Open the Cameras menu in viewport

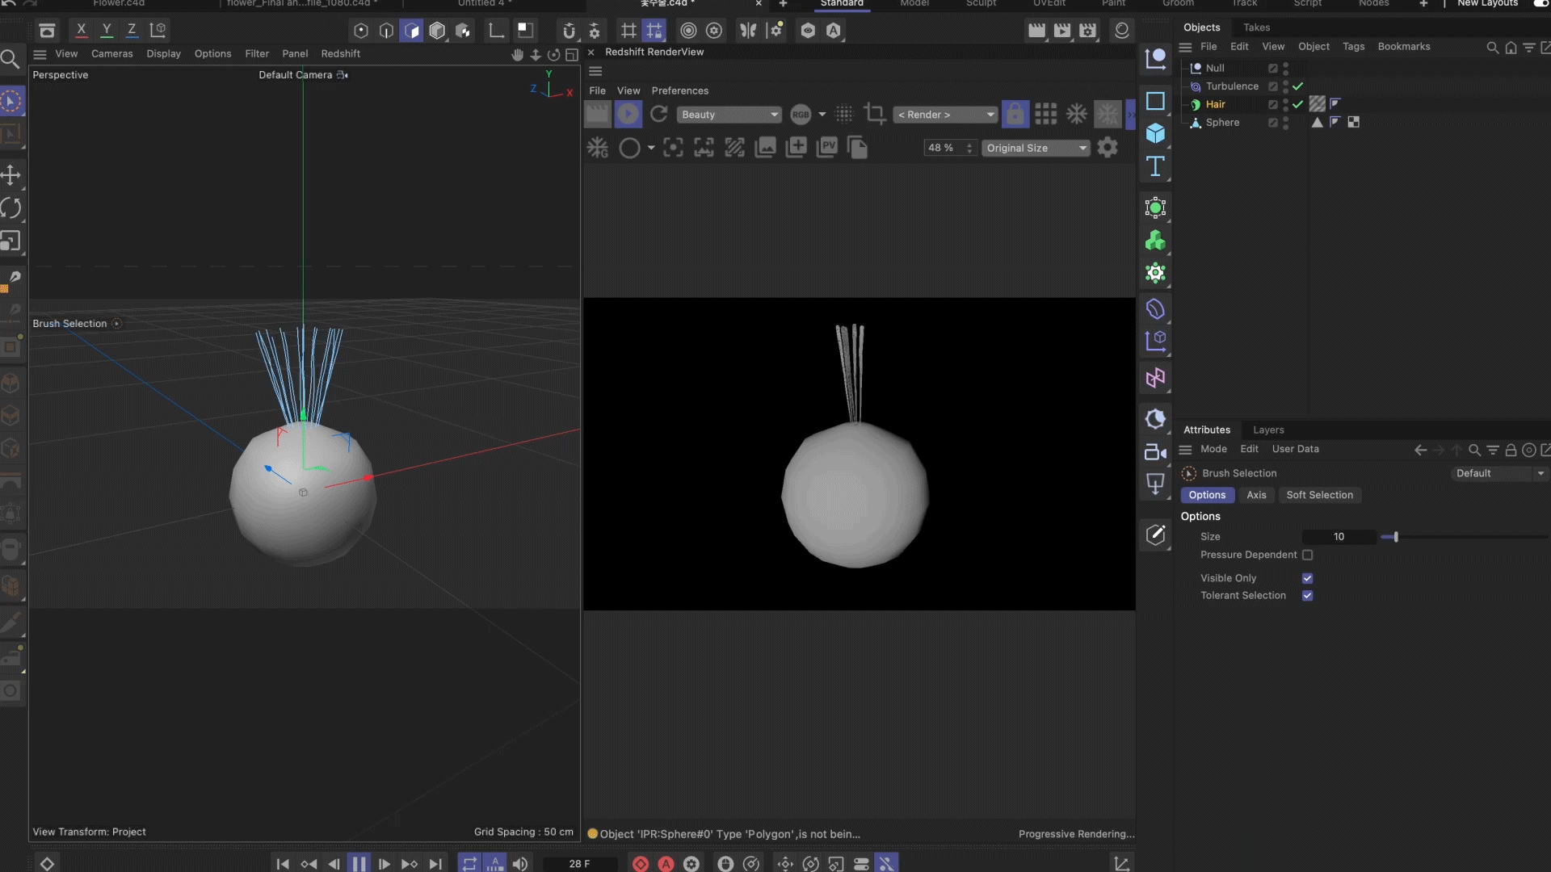tap(111, 54)
